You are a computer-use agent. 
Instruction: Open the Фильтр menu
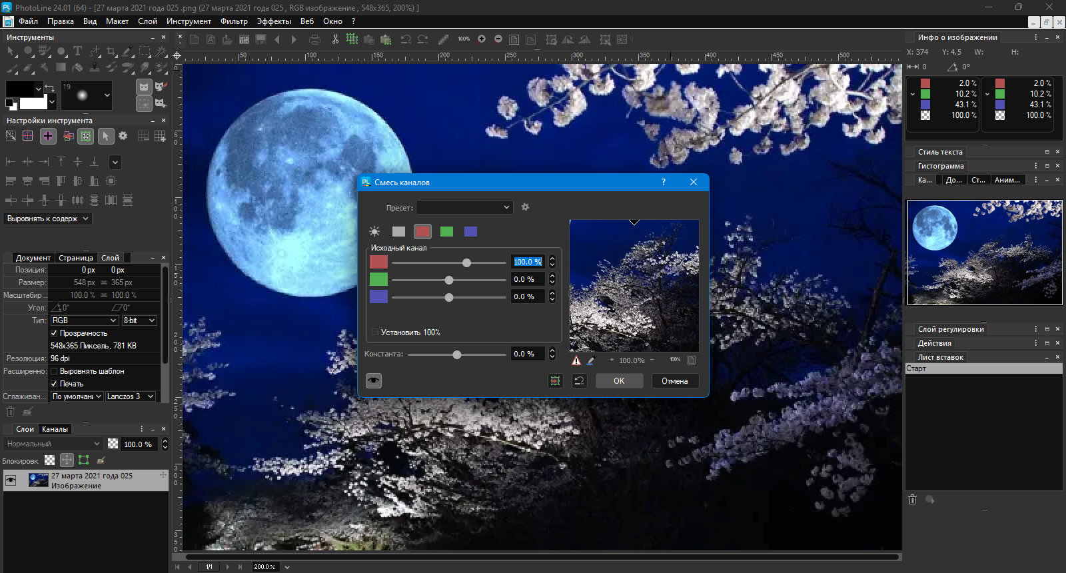point(234,21)
